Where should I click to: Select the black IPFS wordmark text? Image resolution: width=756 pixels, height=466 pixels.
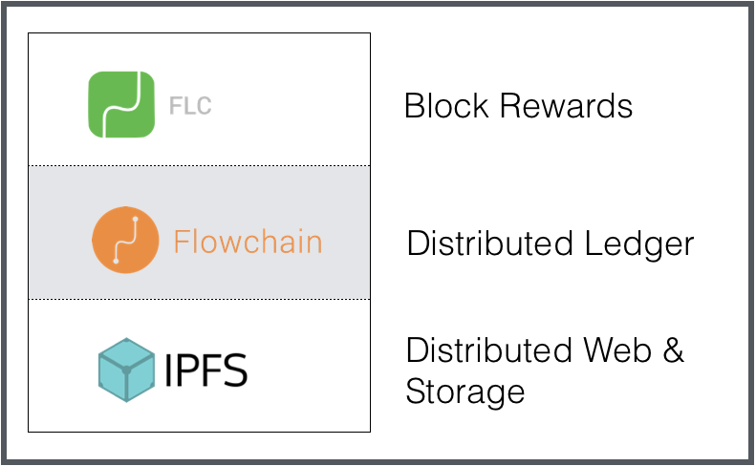pyautogui.click(x=207, y=370)
